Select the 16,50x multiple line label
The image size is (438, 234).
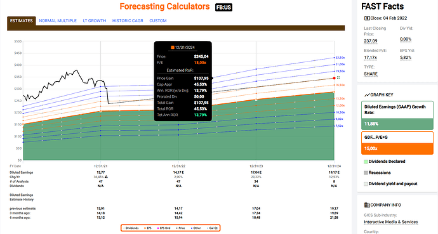click(340, 85)
